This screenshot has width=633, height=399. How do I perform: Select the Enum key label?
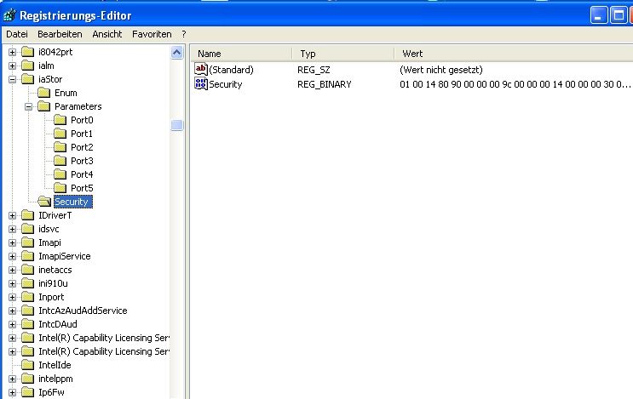(66, 93)
